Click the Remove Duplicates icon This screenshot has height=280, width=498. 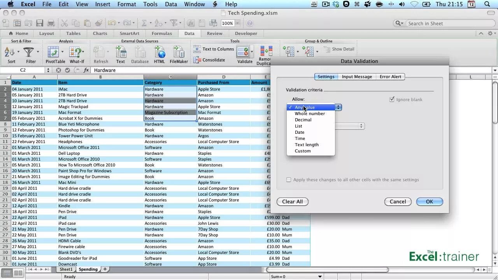pyautogui.click(x=267, y=51)
